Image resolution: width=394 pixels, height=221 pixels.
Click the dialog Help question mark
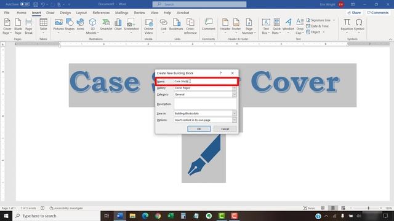tap(220, 73)
